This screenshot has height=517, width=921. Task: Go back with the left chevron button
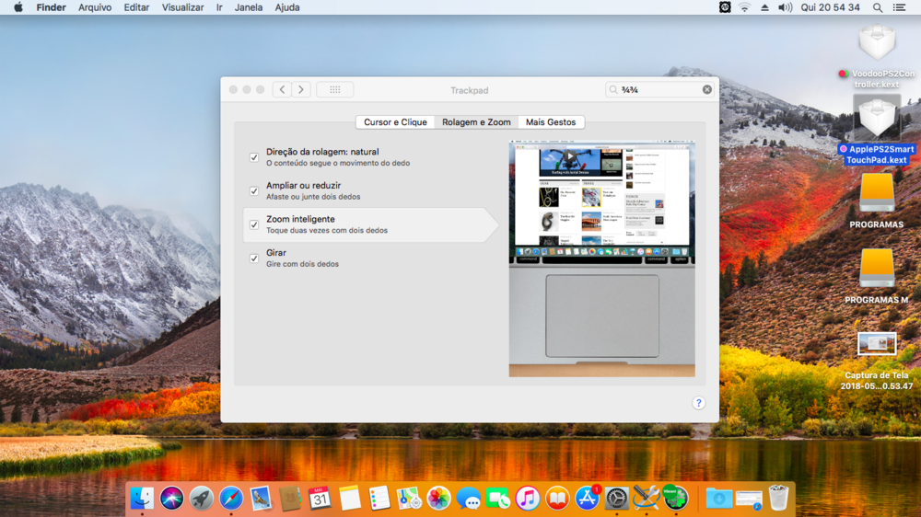(282, 89)
